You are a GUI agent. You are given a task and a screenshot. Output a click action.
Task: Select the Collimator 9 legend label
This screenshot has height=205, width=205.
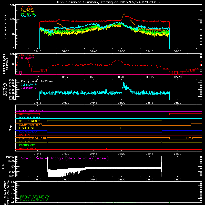pos(29,88)
